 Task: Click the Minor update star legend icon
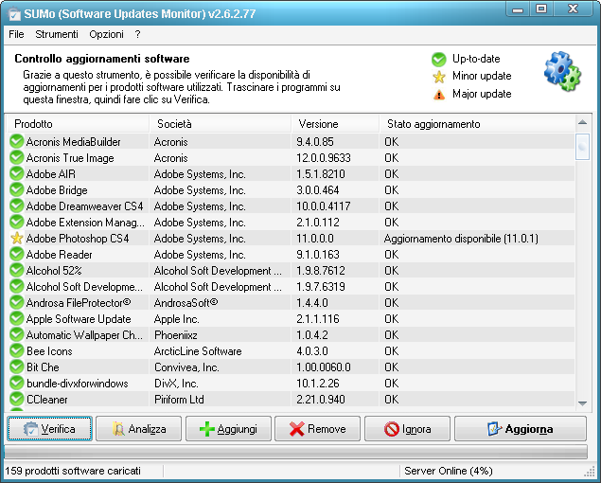[x=438, y=76]
